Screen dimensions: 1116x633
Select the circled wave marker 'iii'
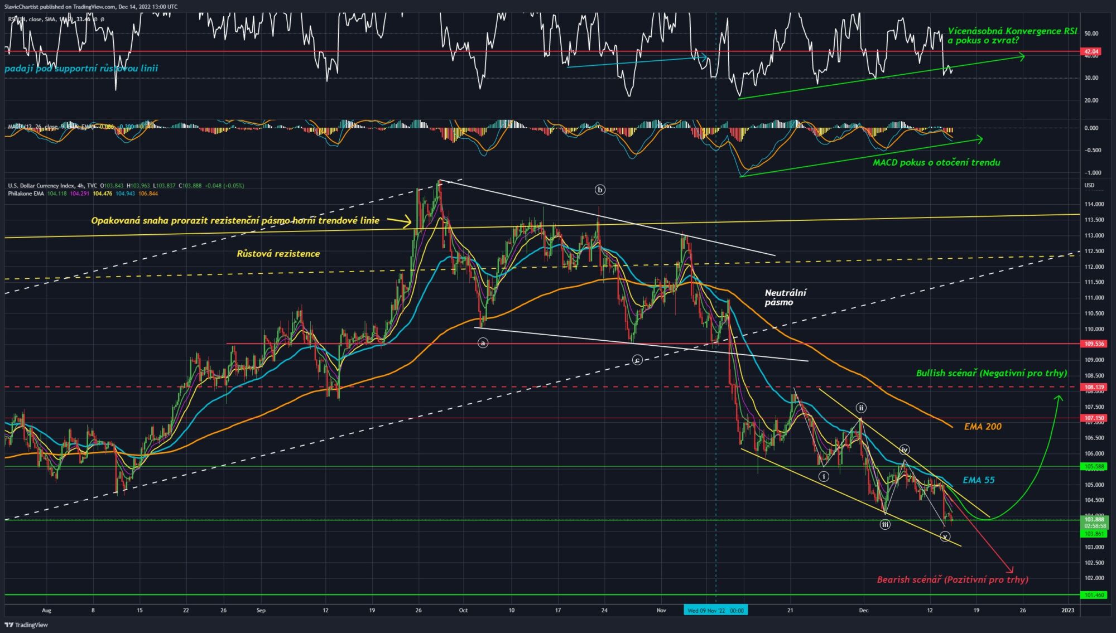pos(885,524)
